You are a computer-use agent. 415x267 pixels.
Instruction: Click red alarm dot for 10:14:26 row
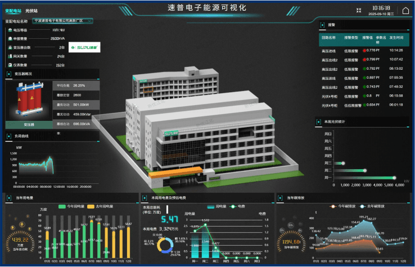[x=364, y=51]
